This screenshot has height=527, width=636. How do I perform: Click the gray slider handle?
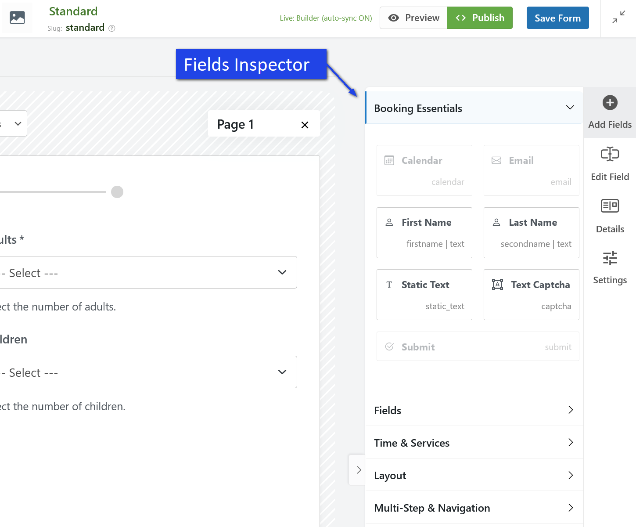coord(117,192)
